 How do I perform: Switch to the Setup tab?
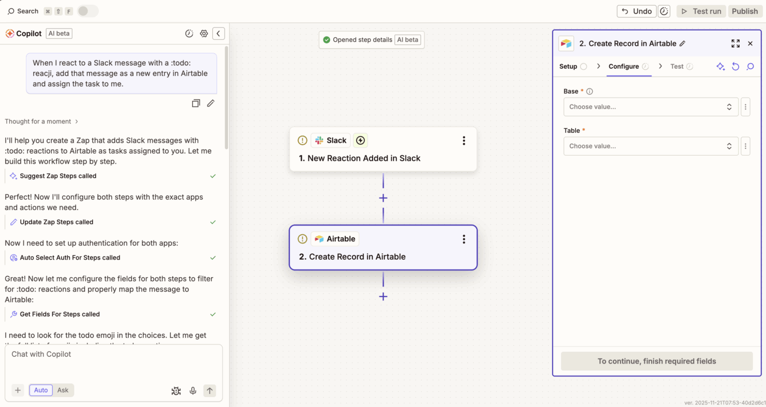[x=567, y=66]
